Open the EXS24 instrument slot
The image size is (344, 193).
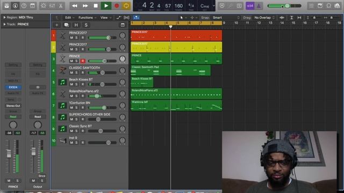coord(13,87)
